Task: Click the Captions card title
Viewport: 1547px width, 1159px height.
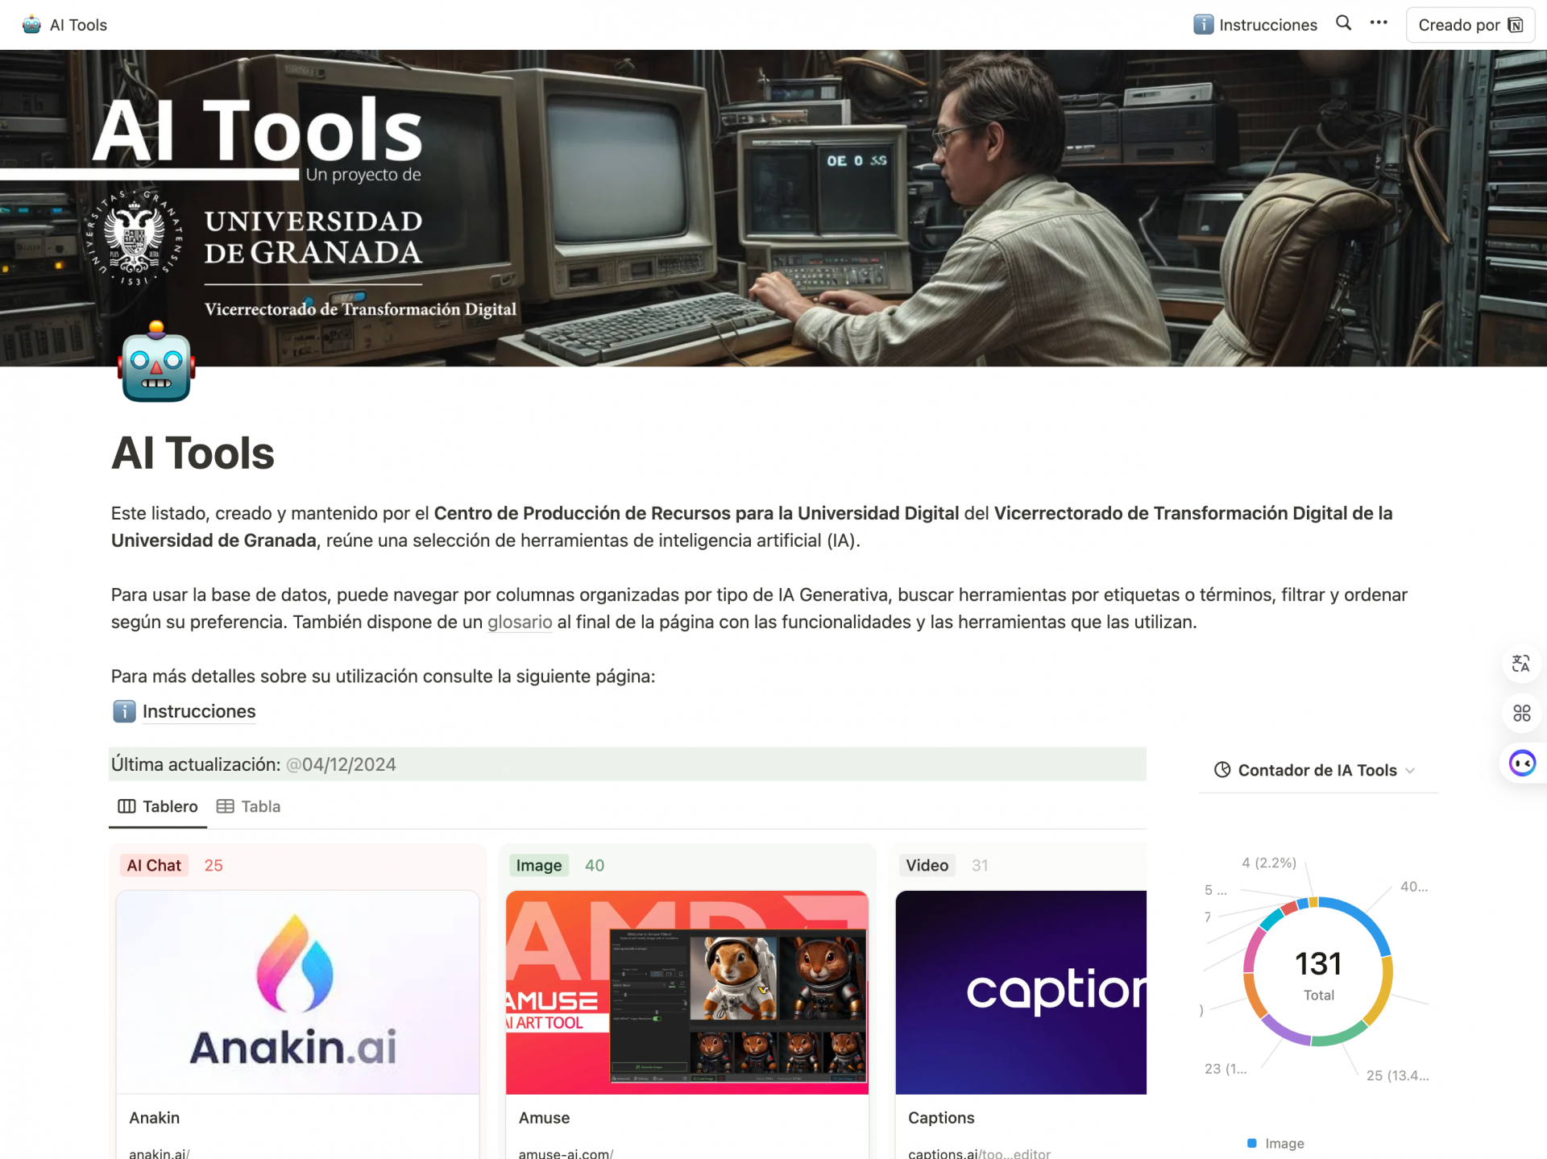Action: 941,1118
